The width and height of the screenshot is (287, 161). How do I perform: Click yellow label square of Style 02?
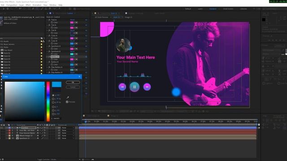coord(41,56)
